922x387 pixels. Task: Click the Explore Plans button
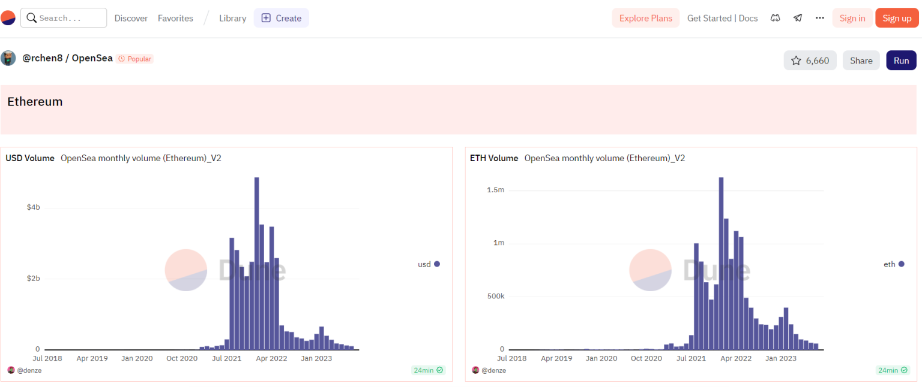645,18
